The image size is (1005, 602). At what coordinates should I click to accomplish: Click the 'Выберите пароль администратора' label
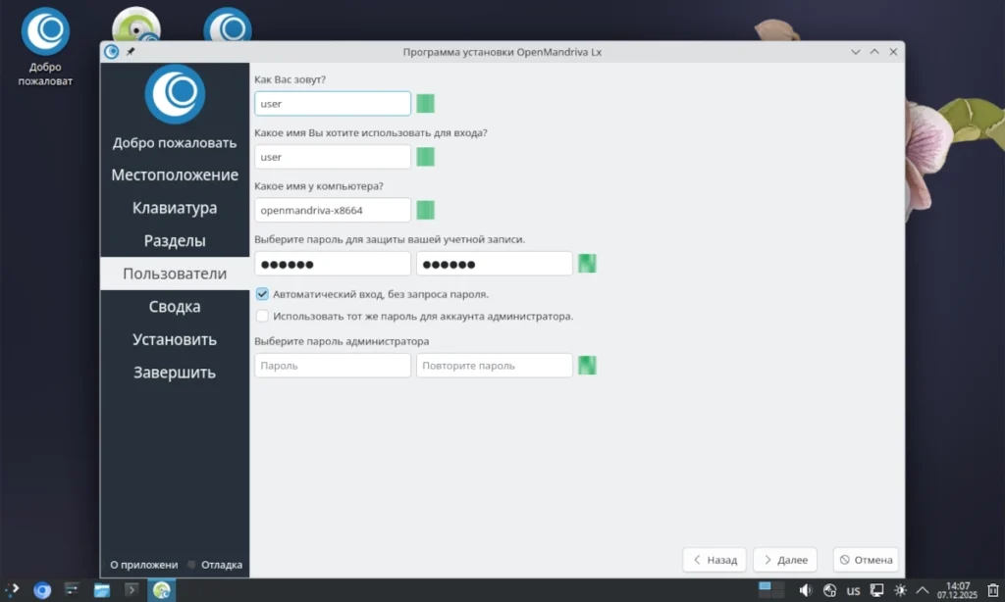click(342, 341)
